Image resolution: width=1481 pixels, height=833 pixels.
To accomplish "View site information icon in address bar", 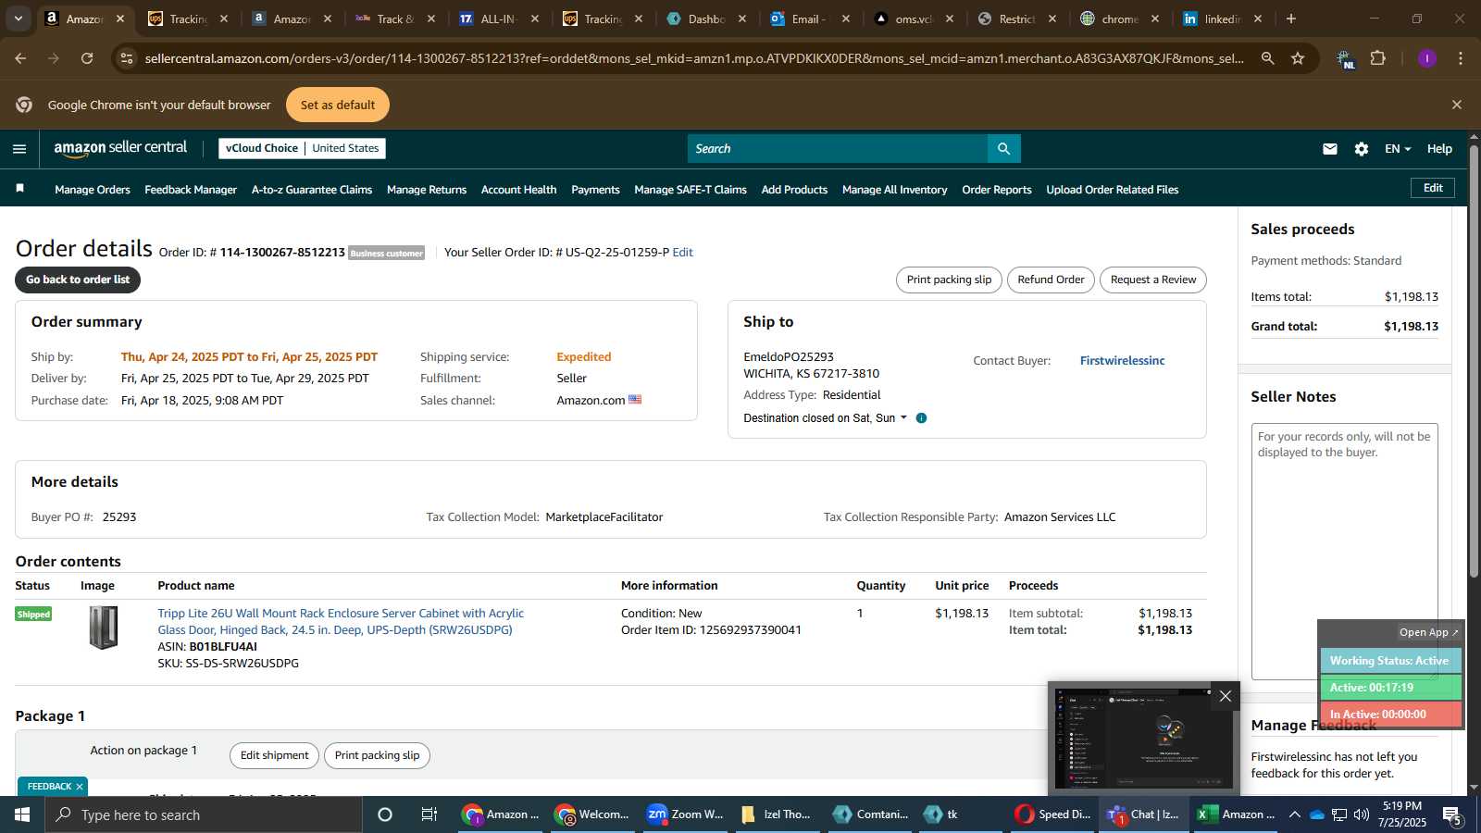I will point(127,58).
